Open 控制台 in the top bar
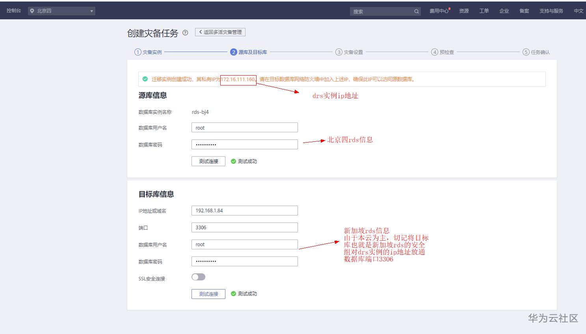586x334 pixels. point(14,11)
